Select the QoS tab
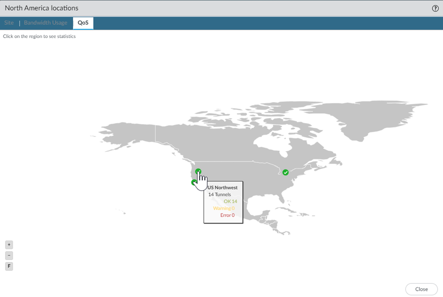Viewport: 443px width, 297px height. point(83,23)
